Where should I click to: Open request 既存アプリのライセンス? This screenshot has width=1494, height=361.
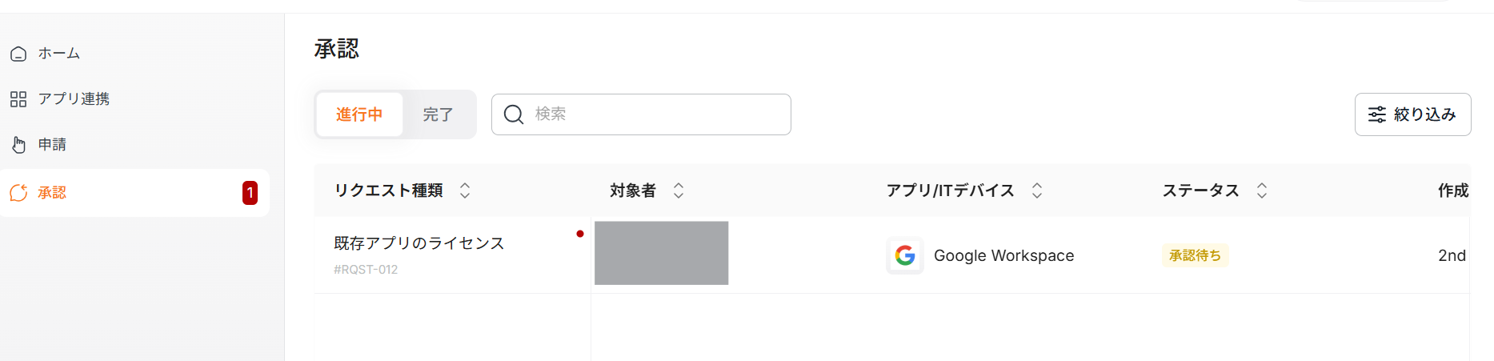[419, 243]
